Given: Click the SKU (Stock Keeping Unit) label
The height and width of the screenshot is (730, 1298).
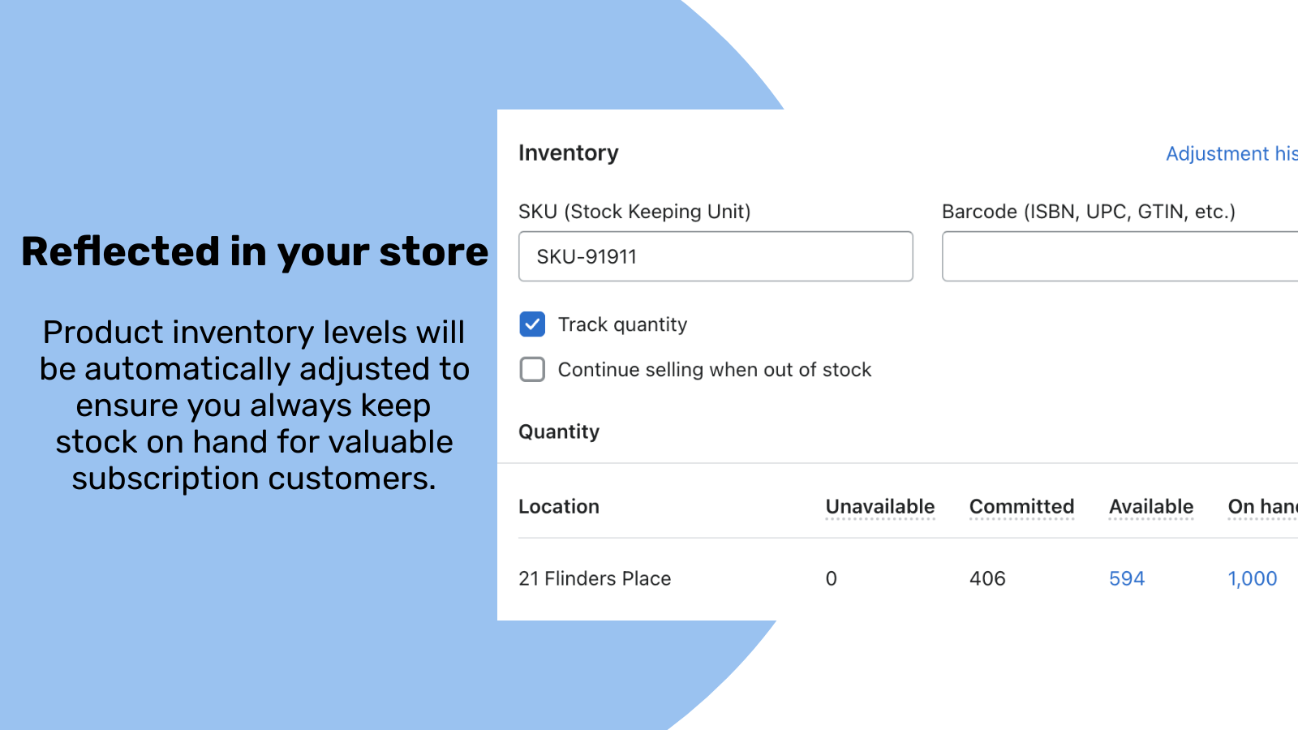Looking at the screenshot, I should 634,212.
